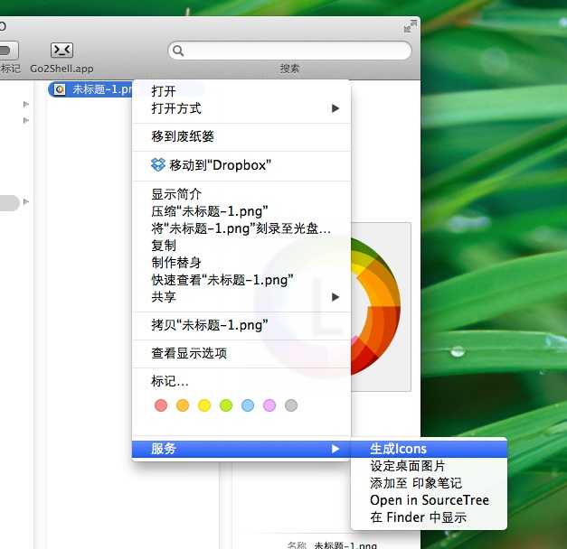Expand the first sidebar disclosure triangle

[x=26, y=104]
